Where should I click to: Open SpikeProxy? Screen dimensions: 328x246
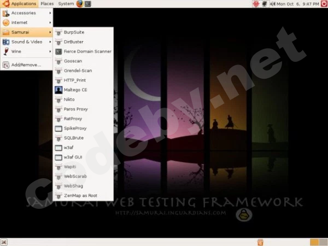[x=83, y=128]
